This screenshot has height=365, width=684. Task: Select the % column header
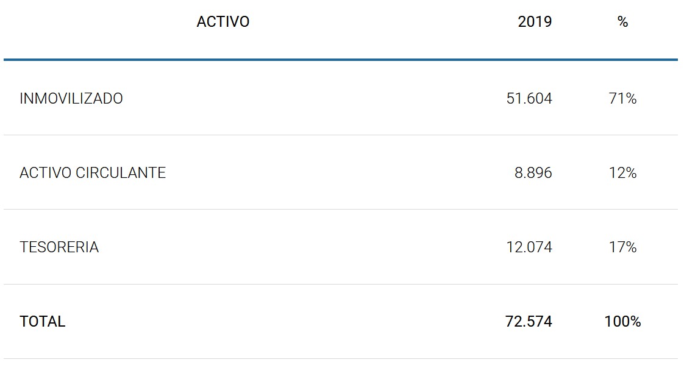[x=622, y=22]
